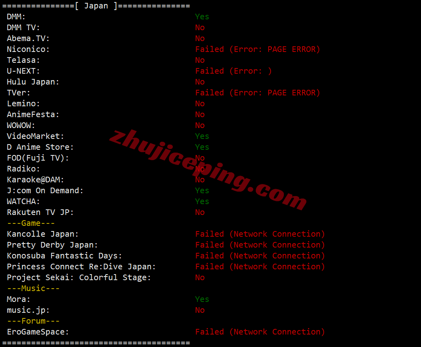The height and width of the screenshot is (347, 421).
Task: Click the ---Game--- section heading
Action: pos(31,223)
